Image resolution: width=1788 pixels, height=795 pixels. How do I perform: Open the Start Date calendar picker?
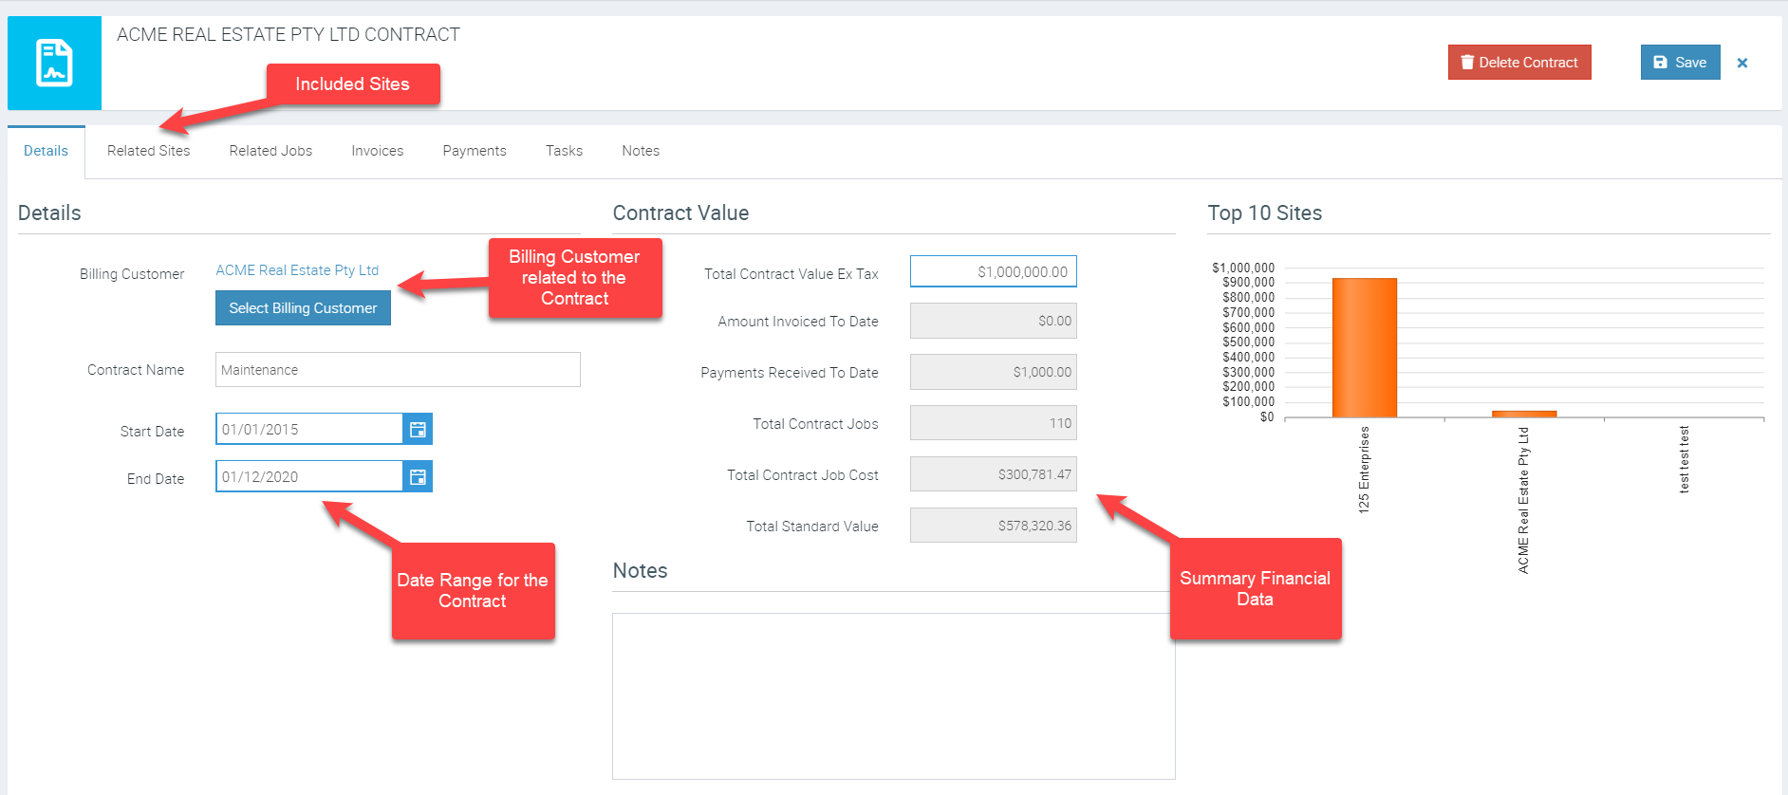pos(418,429)
